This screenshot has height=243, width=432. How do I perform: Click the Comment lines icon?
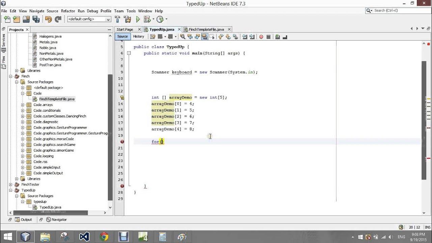tap(277, 37)
